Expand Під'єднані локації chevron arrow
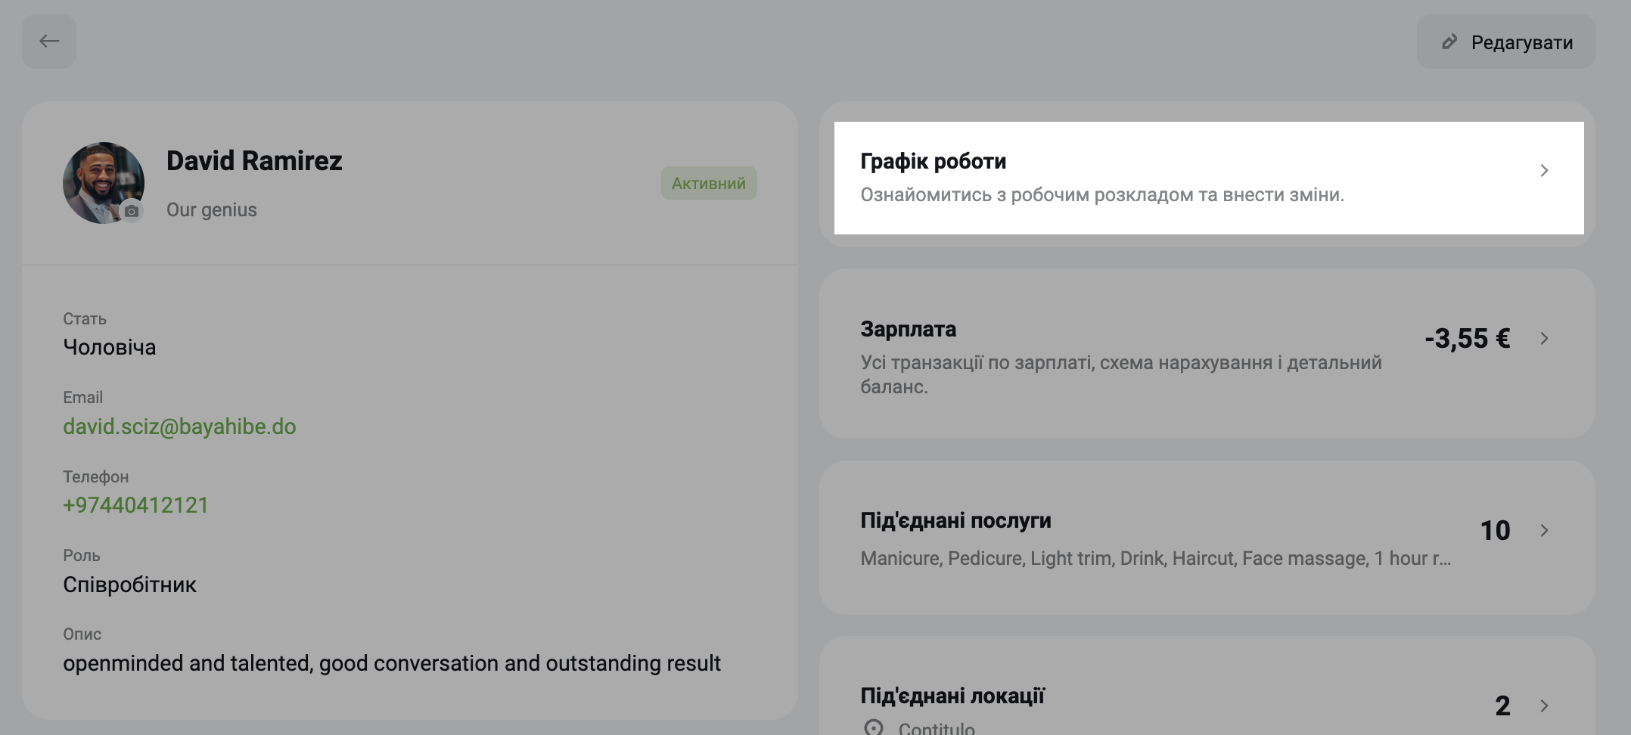The image size is (1631, 735). point(1544,706)
